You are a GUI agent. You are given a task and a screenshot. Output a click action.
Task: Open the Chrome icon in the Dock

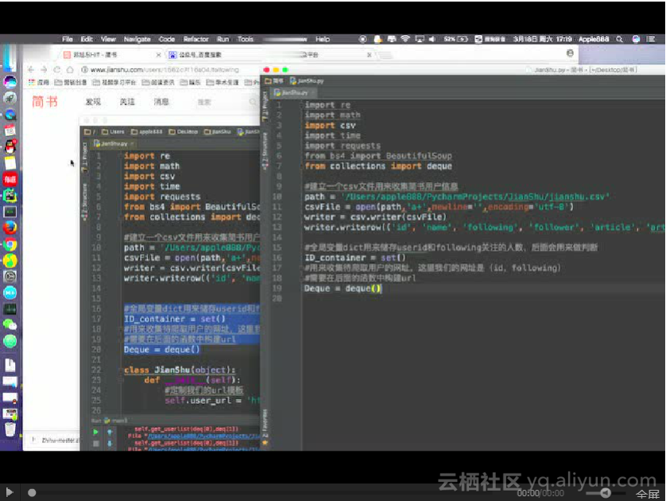pos(10,244)
